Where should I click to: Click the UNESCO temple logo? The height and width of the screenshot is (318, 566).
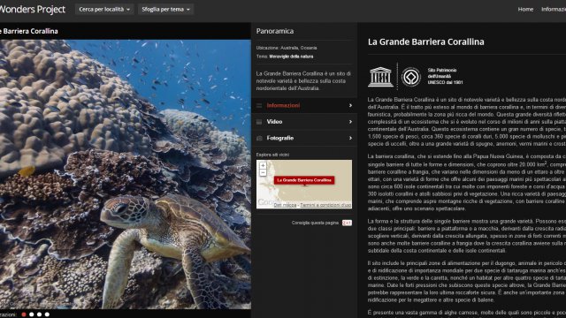[x=380, y=77]
